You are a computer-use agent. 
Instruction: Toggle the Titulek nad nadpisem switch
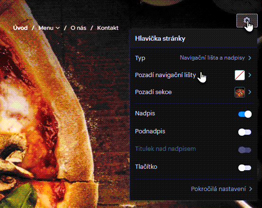pyautogui.click(x=245, y=150)
